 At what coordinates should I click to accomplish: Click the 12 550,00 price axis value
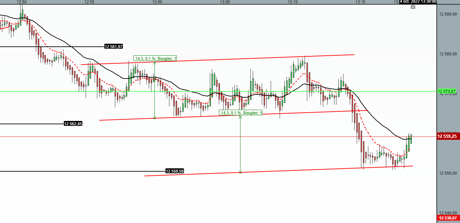click(x=448, y=173)
